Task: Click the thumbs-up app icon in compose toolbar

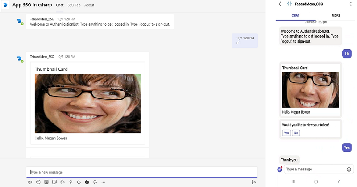Action: tap(87, 182)
